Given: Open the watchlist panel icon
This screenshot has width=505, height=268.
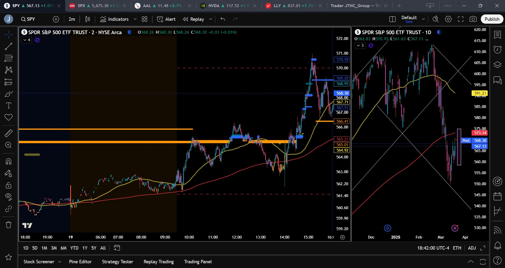Looking at the screenshot, I should pos(497,35).
